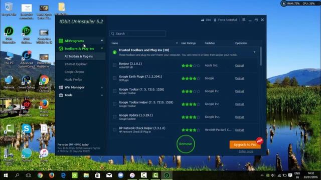Open This PC desktop icon
Image resolution: width=321 pixels, height=180 pixels.
[9, 58]
